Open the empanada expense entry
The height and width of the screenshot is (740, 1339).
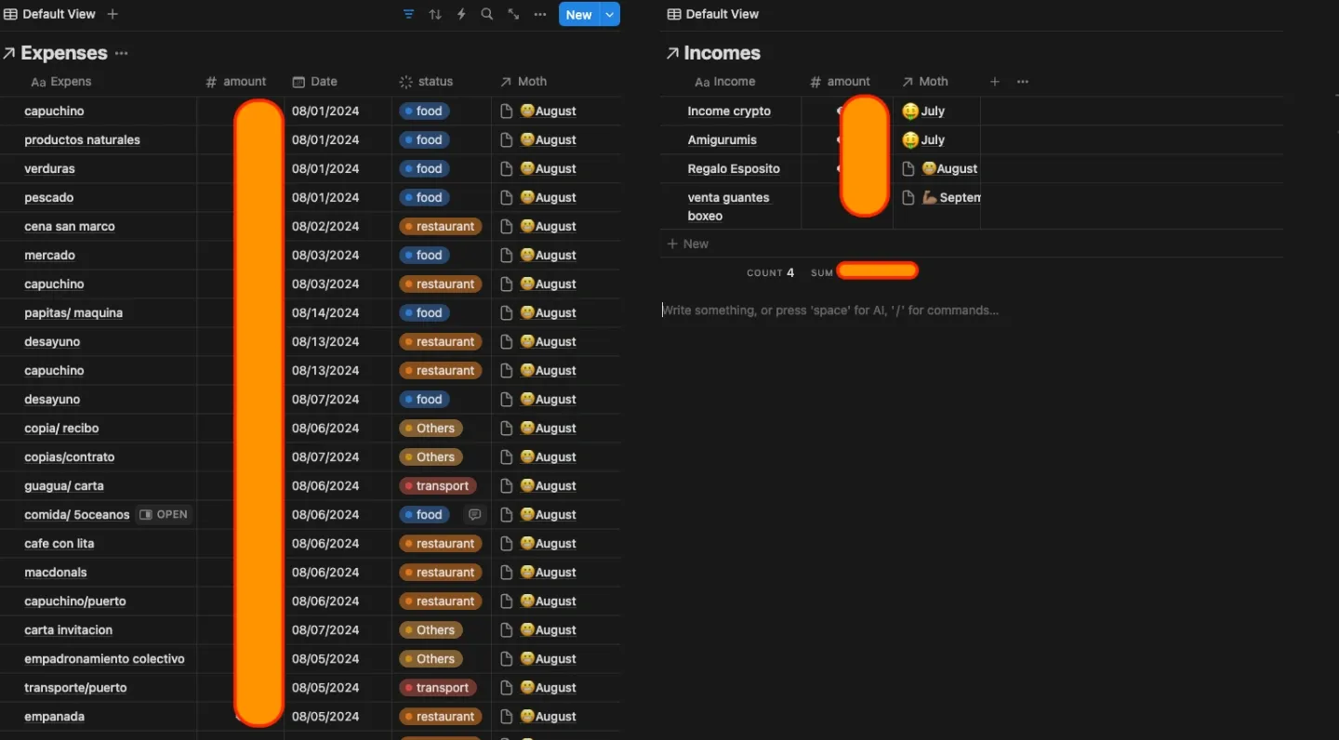55,717
